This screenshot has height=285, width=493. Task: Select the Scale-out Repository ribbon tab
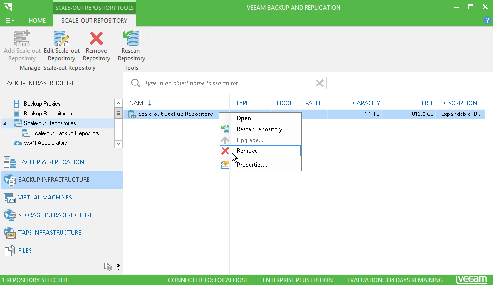tap(94, 21)
